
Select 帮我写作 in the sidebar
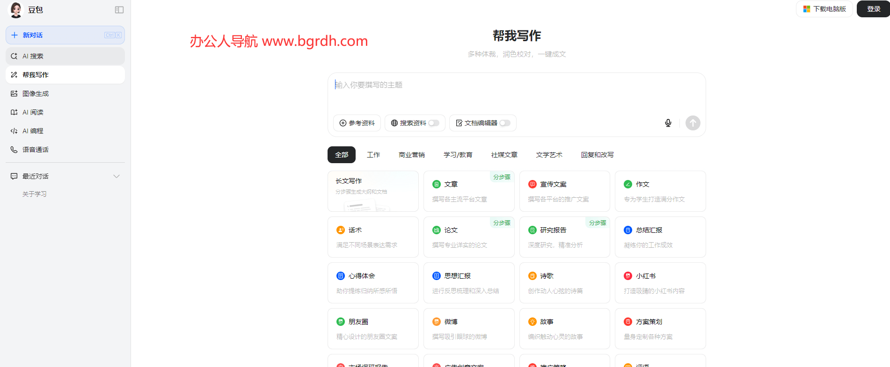(x=65, y=75)
